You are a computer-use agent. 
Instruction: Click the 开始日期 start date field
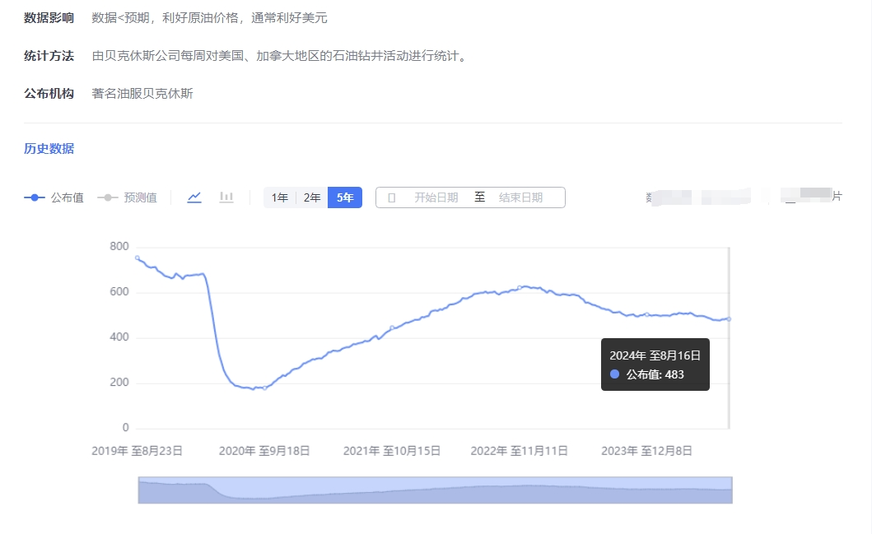point(436,197)
